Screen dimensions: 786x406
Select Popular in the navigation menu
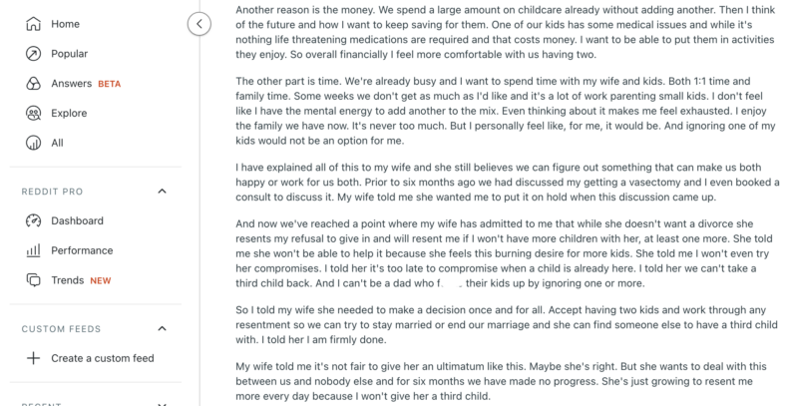95,54
